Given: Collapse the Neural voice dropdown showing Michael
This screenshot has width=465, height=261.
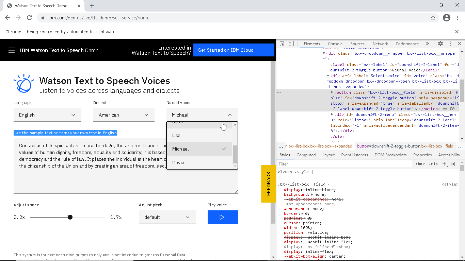Looking at the screenshot, I should [x=202, y=115].
